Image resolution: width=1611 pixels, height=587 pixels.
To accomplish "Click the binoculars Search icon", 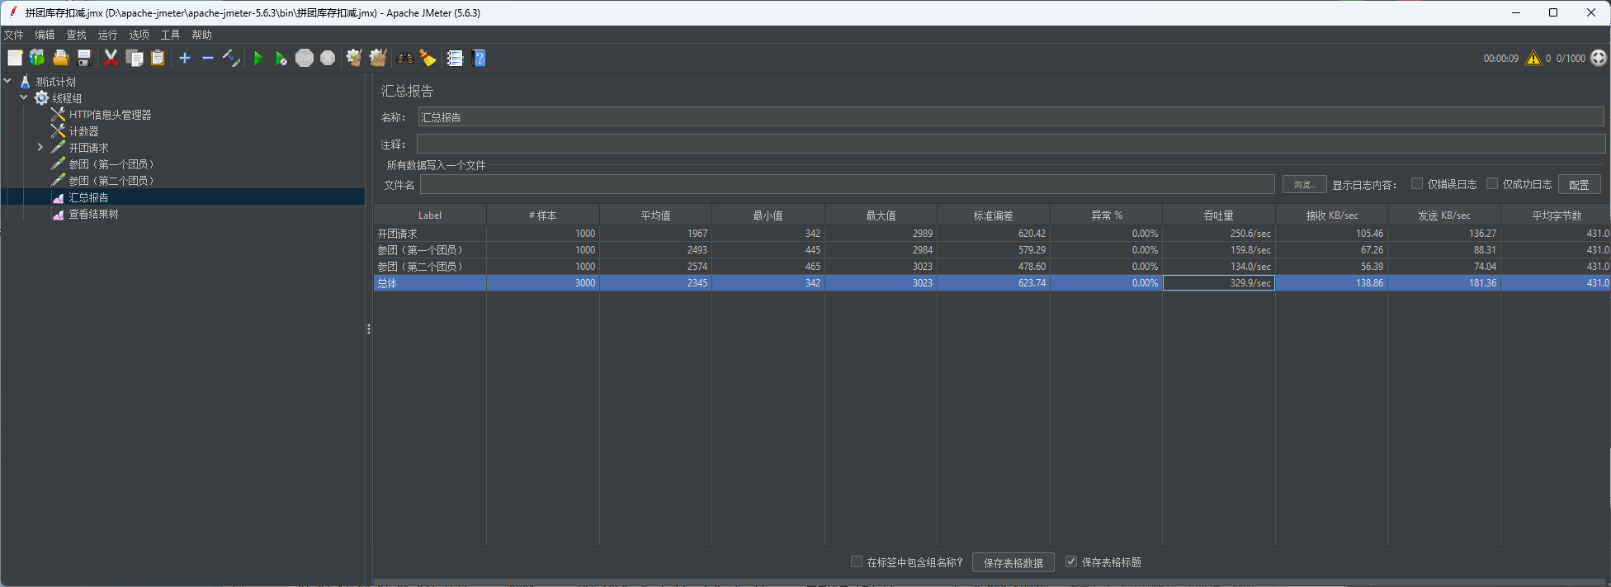I will point(404,58).
